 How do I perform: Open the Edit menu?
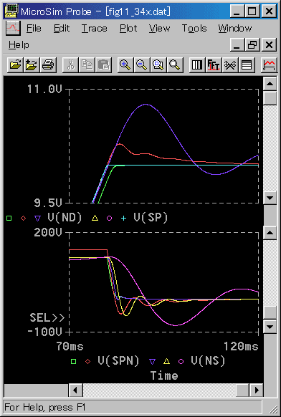click(x=62, y=28)
